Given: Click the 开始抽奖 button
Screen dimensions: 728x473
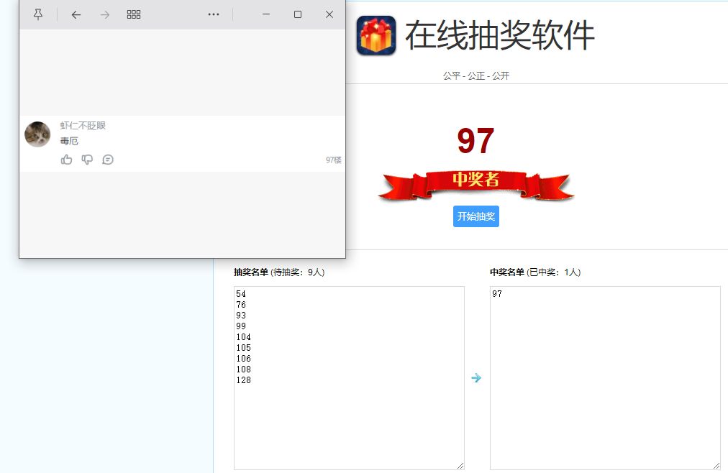Looking at the screenshot, I should click(476, 216).
